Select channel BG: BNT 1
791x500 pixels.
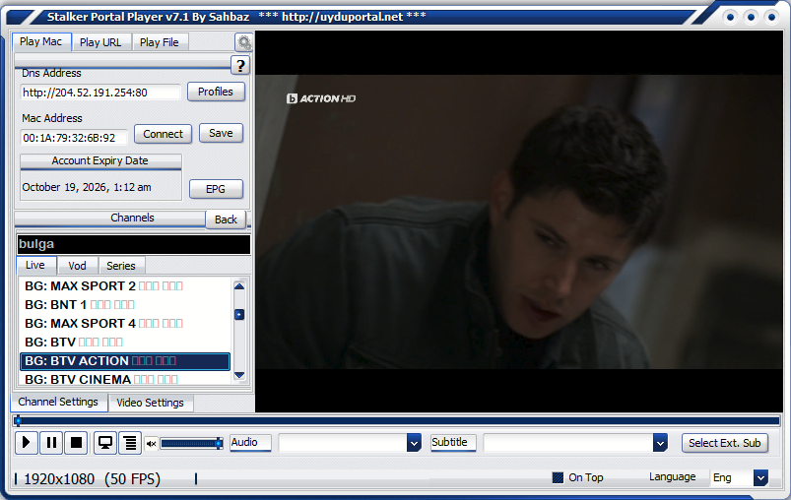[x=124, y=304]
